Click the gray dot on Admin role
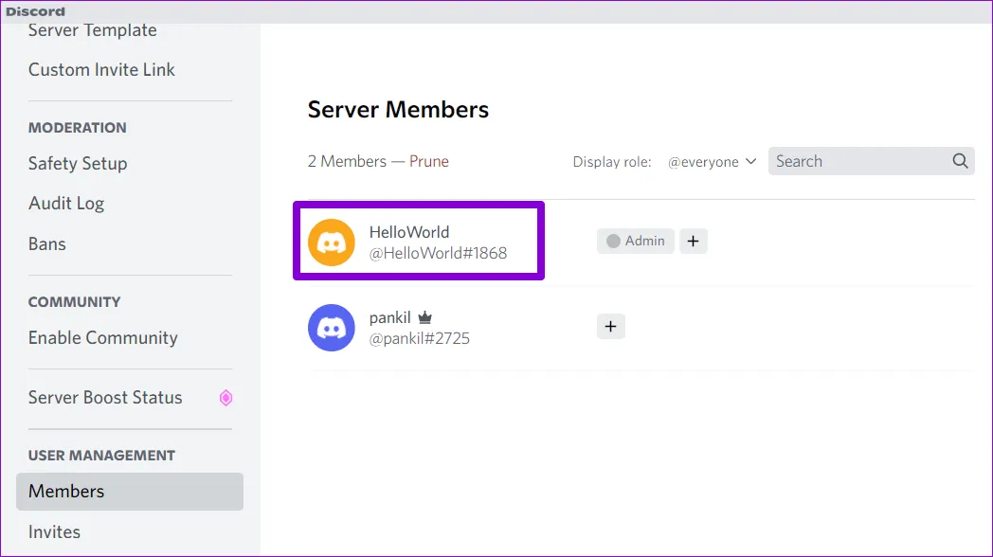 (613, 242)
